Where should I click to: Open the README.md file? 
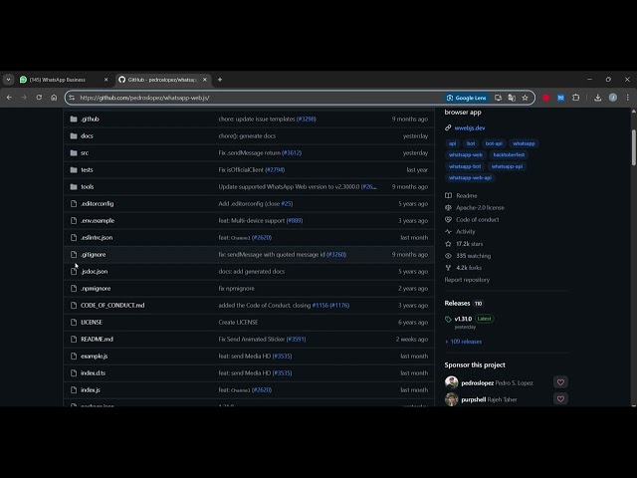97,339
